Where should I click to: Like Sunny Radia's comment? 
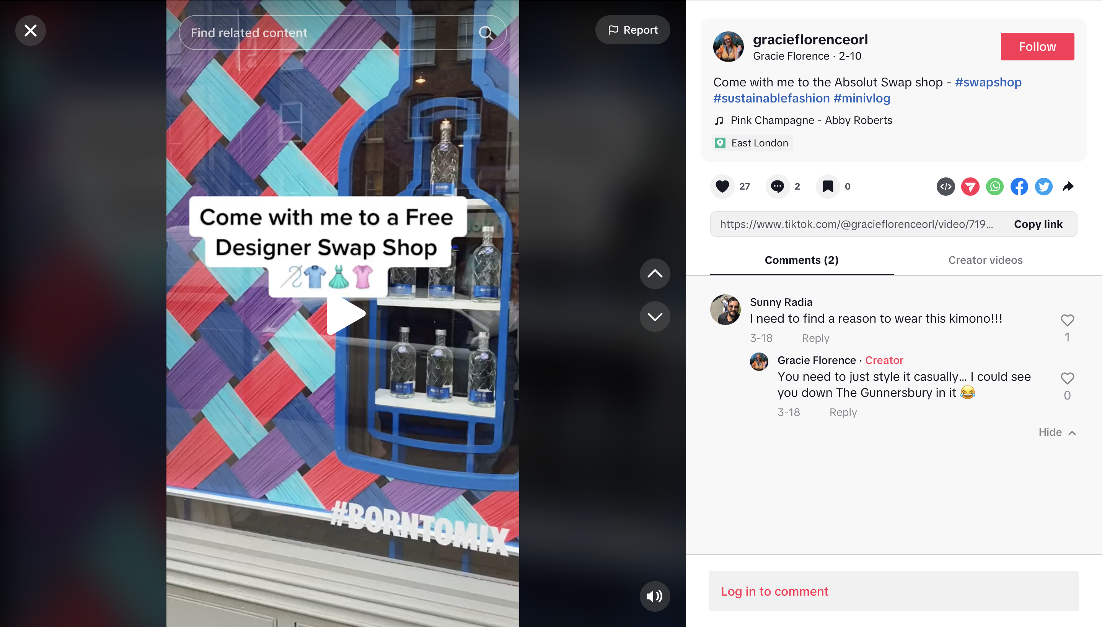[x=1067, y=320]
